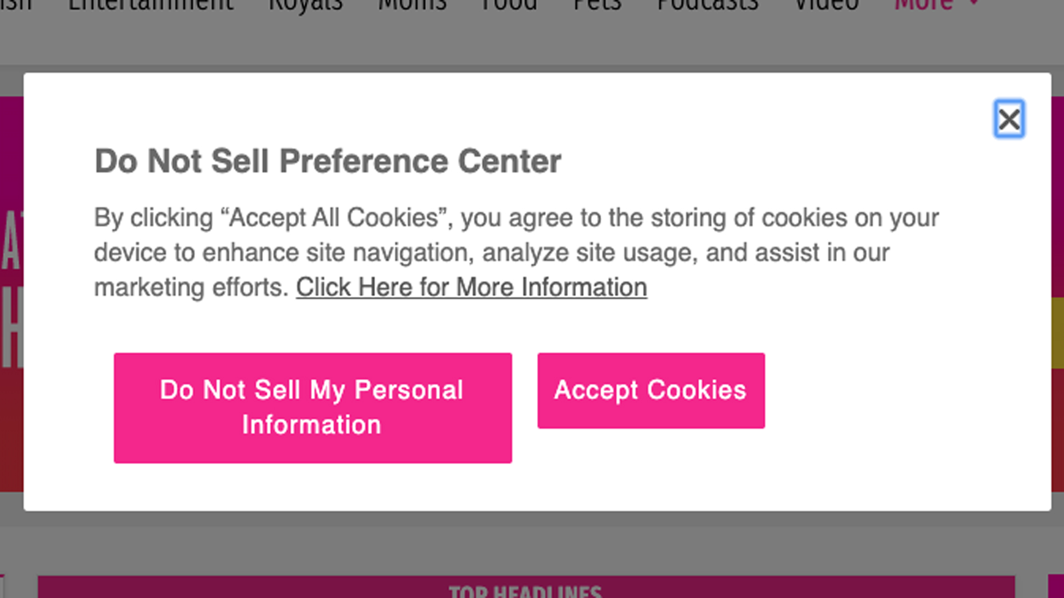1064x598 pixels.
Task: Select the cut-off nav item left of Entertainment
Action: 16,4
